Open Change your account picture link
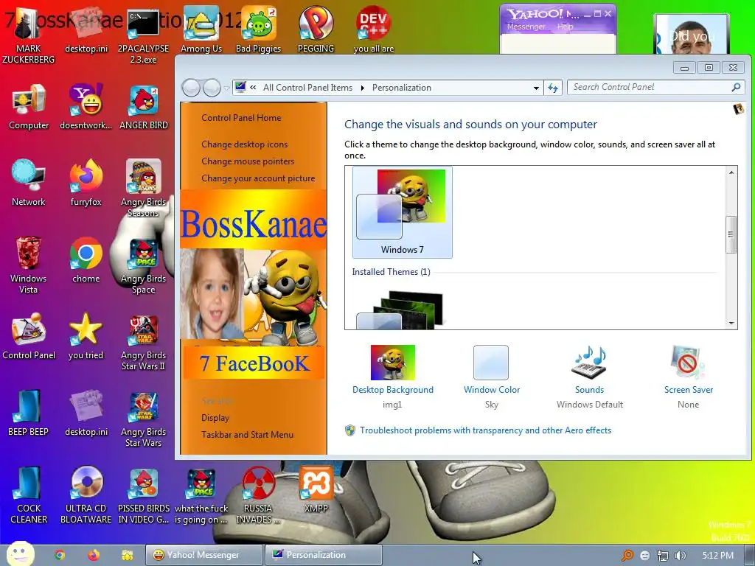755x566 pixels. click(x=258, y=178)
